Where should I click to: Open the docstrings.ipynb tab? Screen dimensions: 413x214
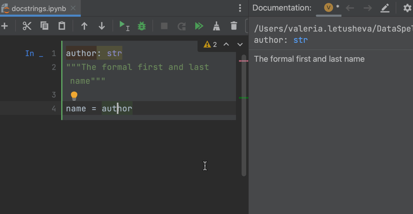point(38,9)
